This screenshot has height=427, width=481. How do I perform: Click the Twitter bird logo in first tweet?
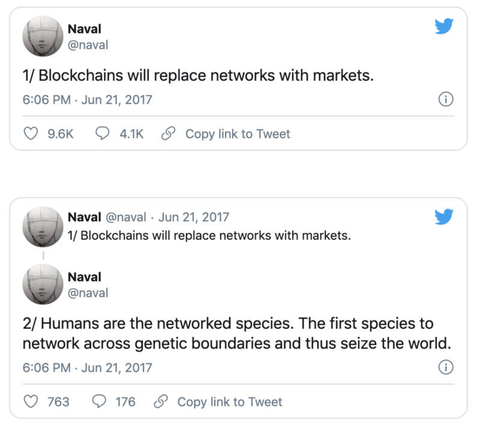click(x=444, y=27)
